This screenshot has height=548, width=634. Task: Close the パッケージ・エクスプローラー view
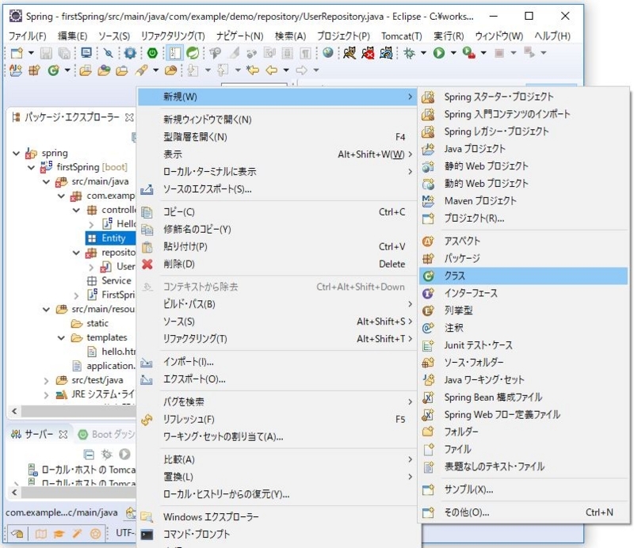129,118
